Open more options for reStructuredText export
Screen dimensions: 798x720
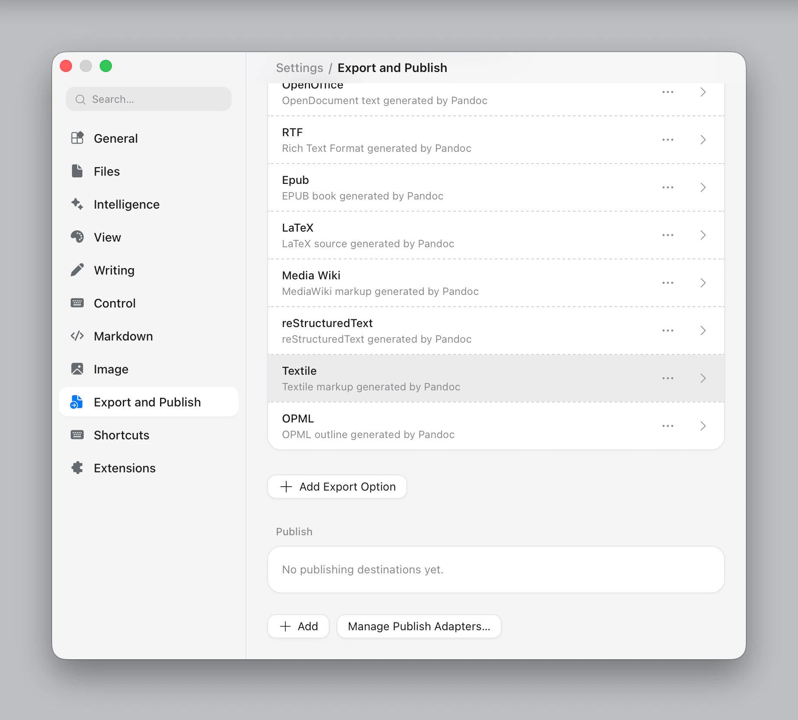(668, 331)
